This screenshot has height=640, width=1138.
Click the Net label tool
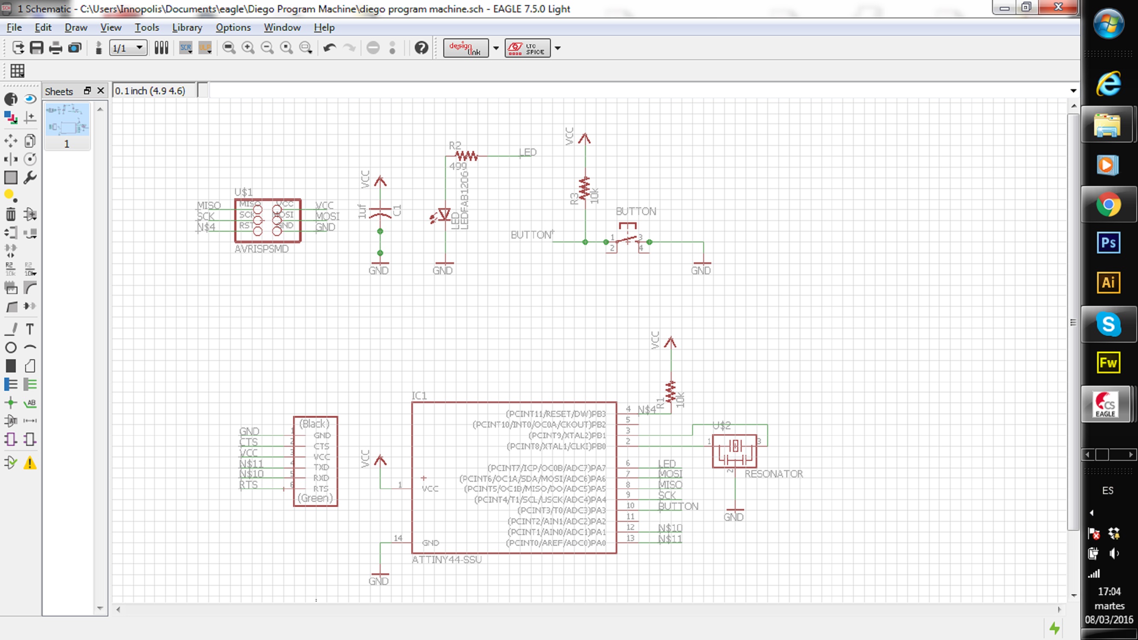(x=29, y=403)
